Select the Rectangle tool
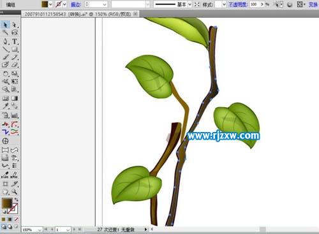 [15, 49]
